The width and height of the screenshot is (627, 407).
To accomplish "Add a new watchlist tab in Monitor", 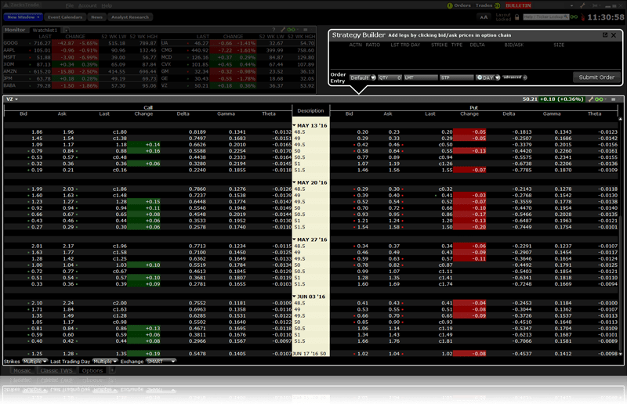I will pyautogui.click(x=66, y=30).
